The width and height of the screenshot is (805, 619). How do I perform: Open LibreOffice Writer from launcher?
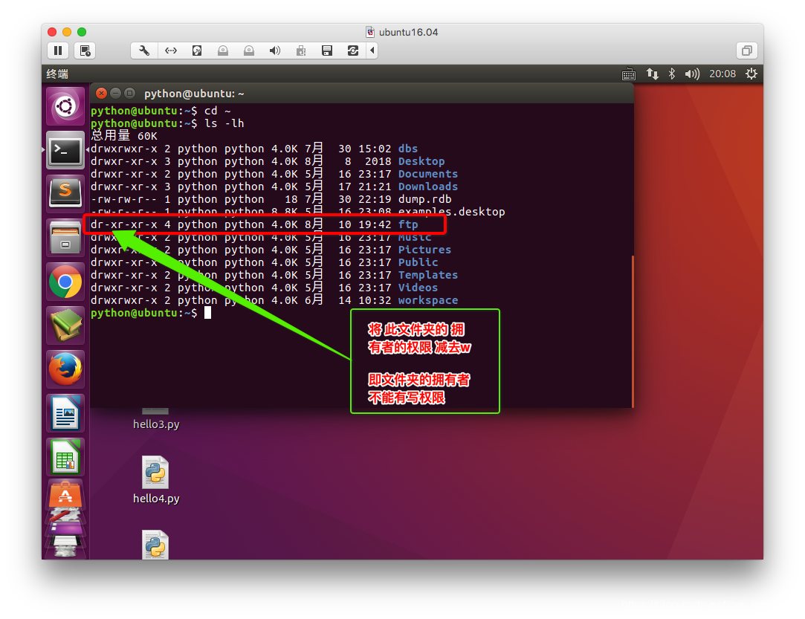(x=65, y=413)
